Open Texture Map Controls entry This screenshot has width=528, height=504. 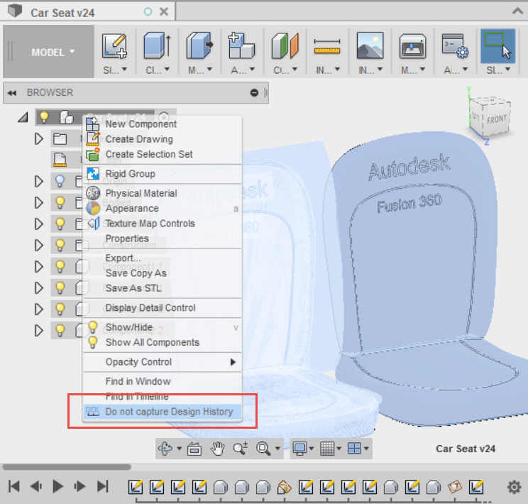click(x=163, y=224)
